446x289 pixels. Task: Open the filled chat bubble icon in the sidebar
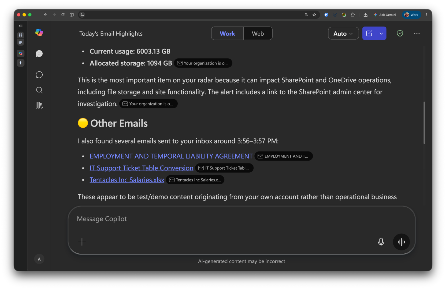pos(39,54)
